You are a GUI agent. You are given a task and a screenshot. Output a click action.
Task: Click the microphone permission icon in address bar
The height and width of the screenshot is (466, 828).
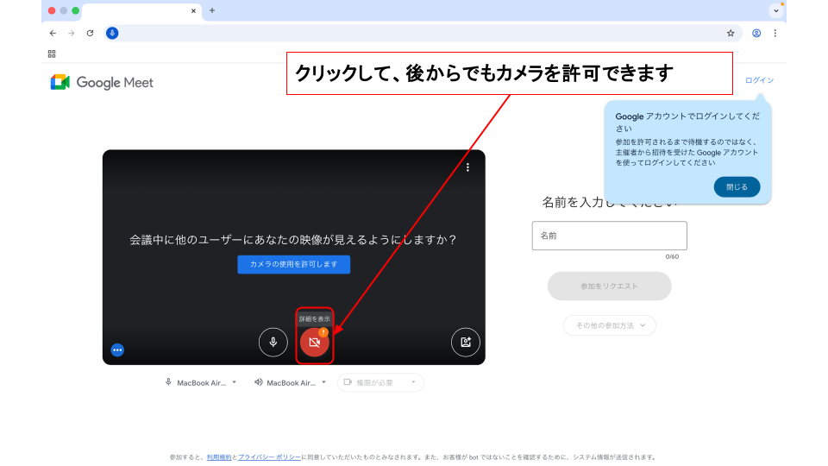pos(112,34)
